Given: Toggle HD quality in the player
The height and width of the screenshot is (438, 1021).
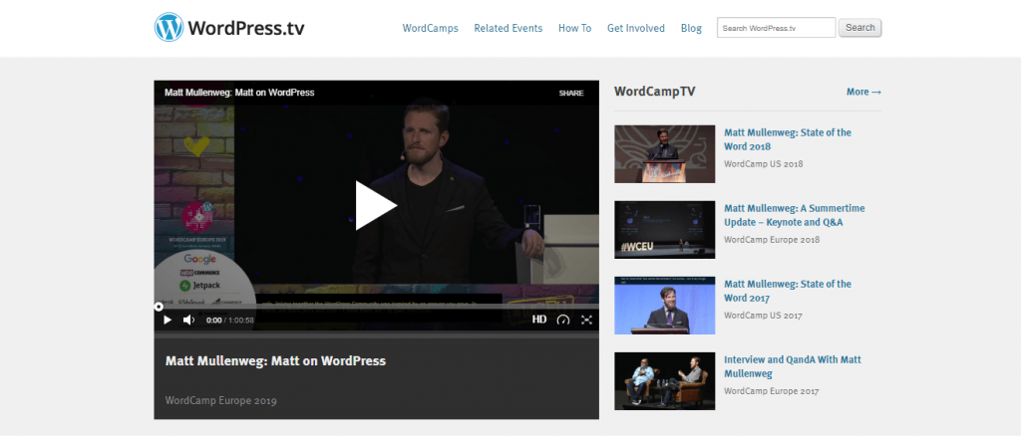Looking at the screenshot, I should point(539,320).
